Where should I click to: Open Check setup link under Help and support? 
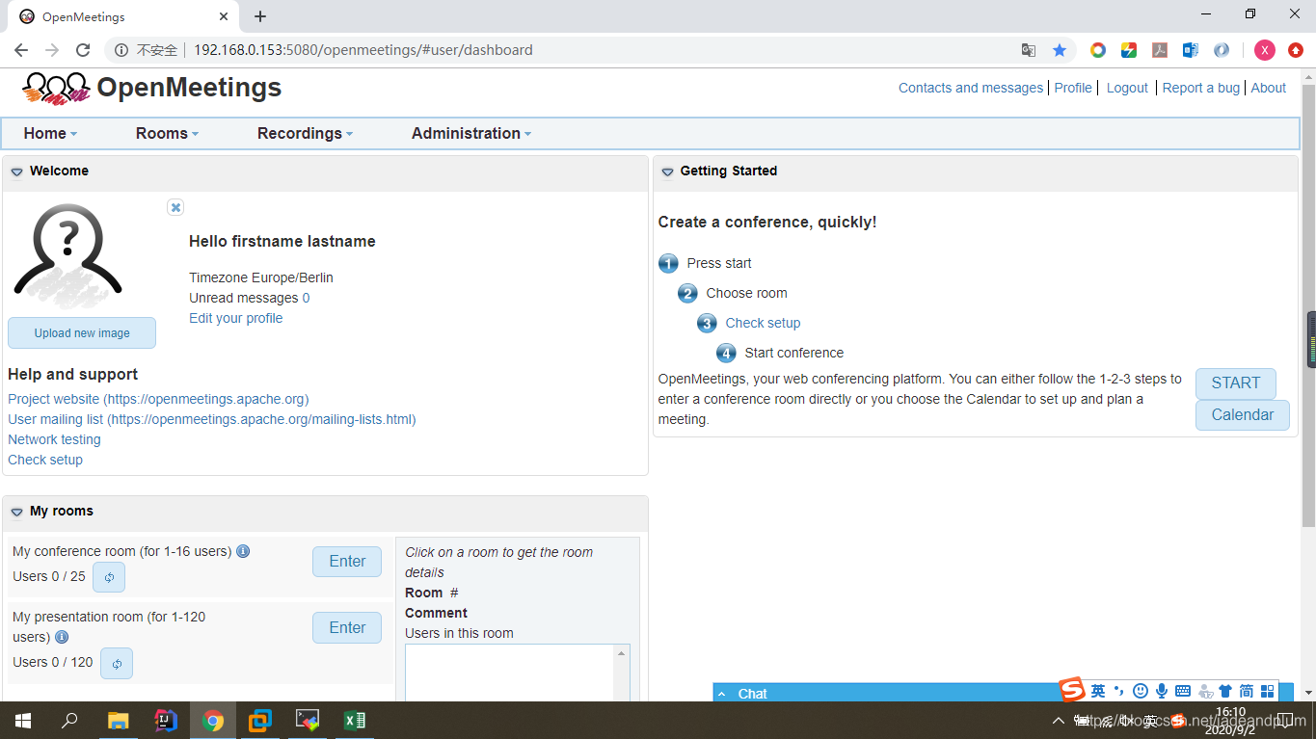(45, 460)
